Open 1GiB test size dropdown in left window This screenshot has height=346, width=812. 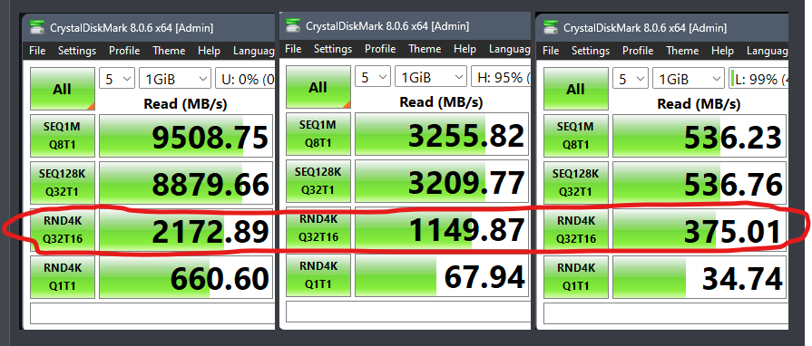(175, 79)
